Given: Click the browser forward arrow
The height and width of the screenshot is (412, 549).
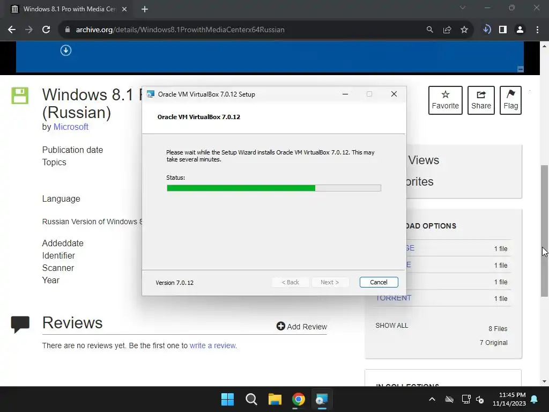Looking at the screenshot, I should coord(29,30).
